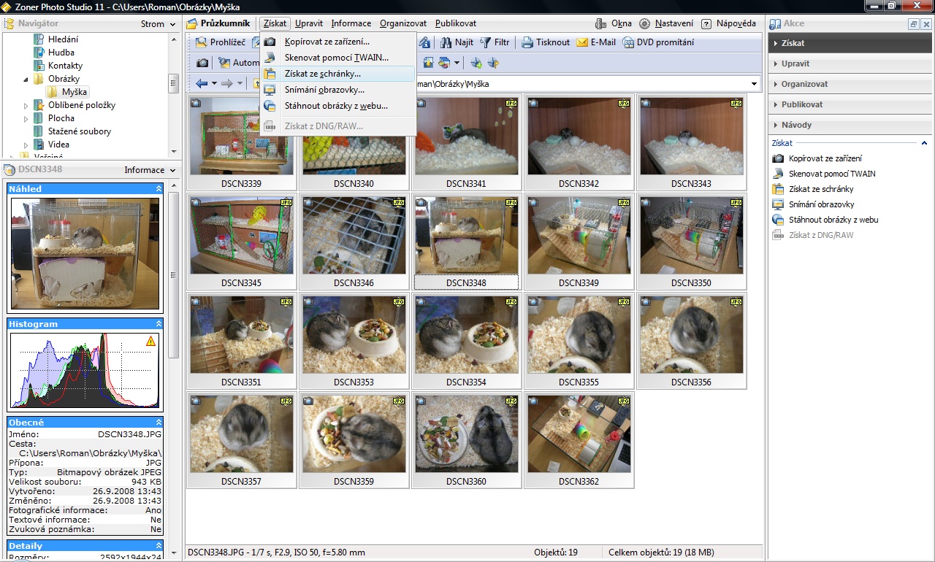Click the Najít binoculars toolbar button
The height and width of the screenshot is (562, 935).
(x=457, y=42)
